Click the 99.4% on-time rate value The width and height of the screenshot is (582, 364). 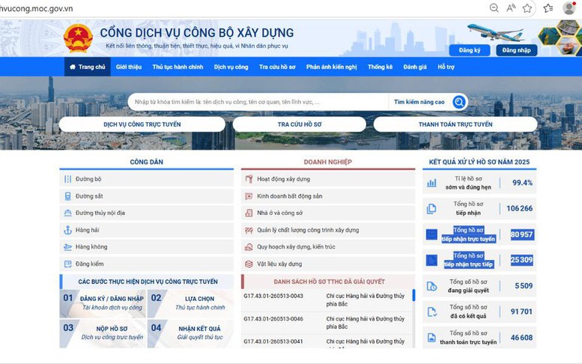[x=522, y=183]
